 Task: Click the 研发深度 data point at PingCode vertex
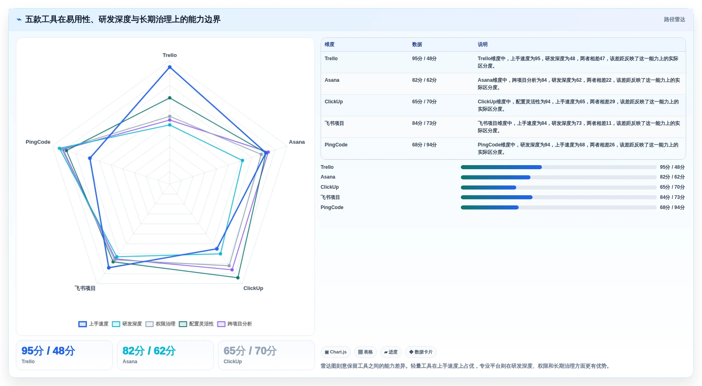[59, 148]
